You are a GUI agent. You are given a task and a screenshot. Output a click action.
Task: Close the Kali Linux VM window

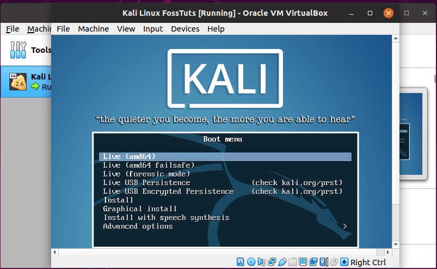click(389, 13)
